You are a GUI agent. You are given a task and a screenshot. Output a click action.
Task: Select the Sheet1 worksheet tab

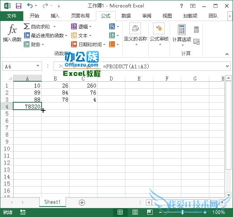click(x=52, y=202)
